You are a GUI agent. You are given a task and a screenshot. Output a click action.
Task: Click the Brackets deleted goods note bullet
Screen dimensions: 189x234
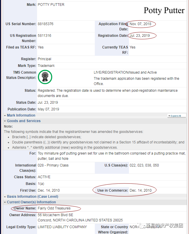47,137
